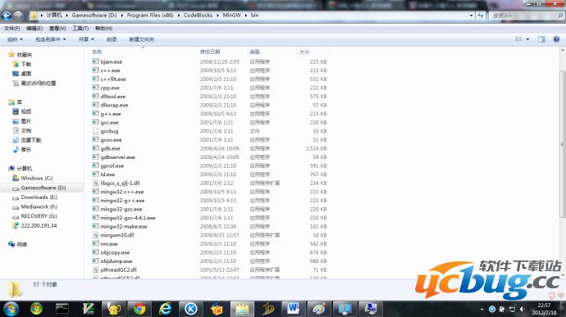
Task: Click the file list vertical scrollbar
Action: 563,144
